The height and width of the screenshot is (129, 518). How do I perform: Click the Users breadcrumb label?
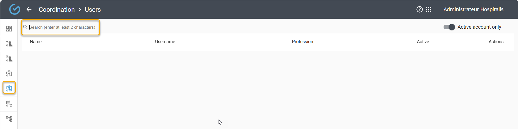(x=93, y=9)
